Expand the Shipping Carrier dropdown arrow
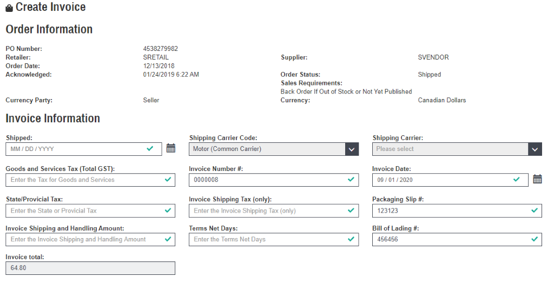Viewport: 554px width, 283px height. 535,149
